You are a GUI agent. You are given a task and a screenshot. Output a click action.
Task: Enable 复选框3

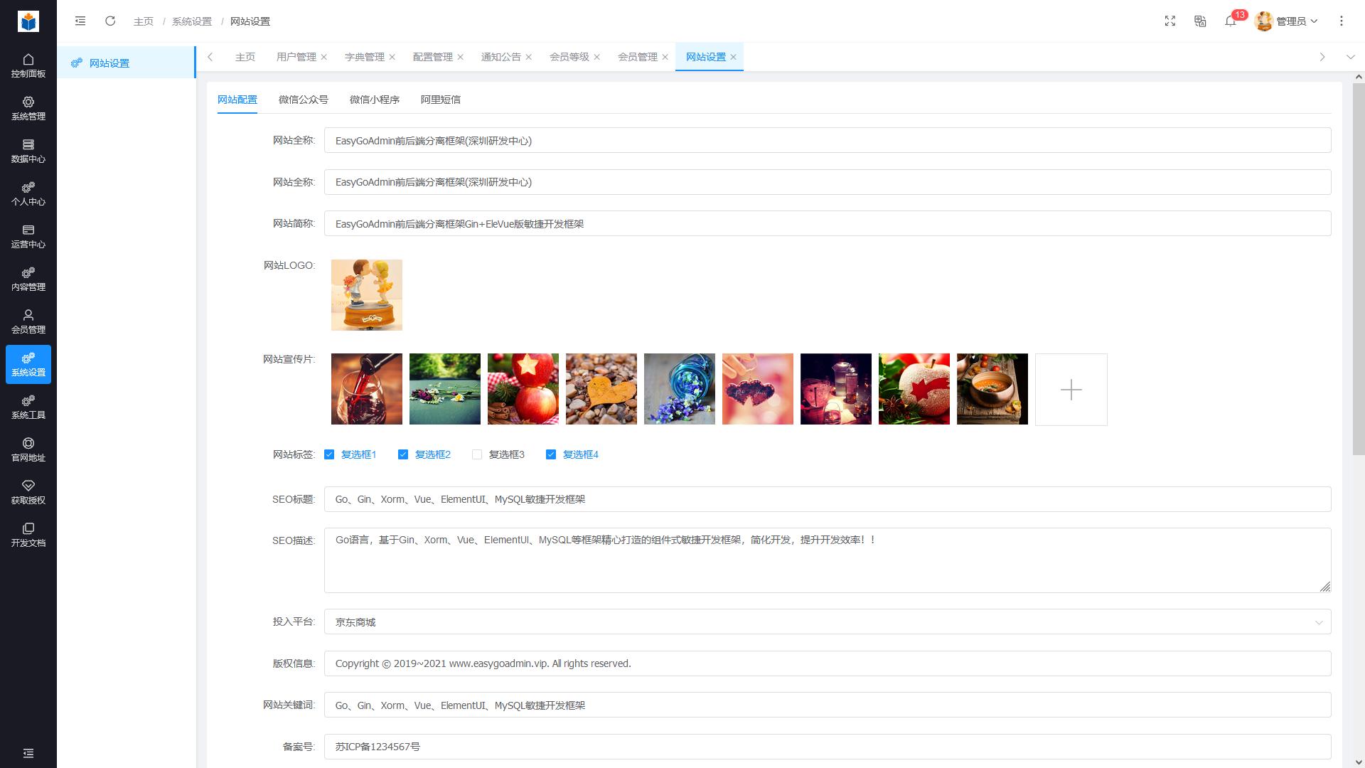pyautogui.click(x=477, y=454)
